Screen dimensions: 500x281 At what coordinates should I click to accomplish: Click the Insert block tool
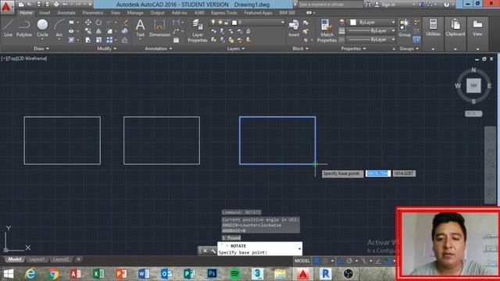[294, 28]
